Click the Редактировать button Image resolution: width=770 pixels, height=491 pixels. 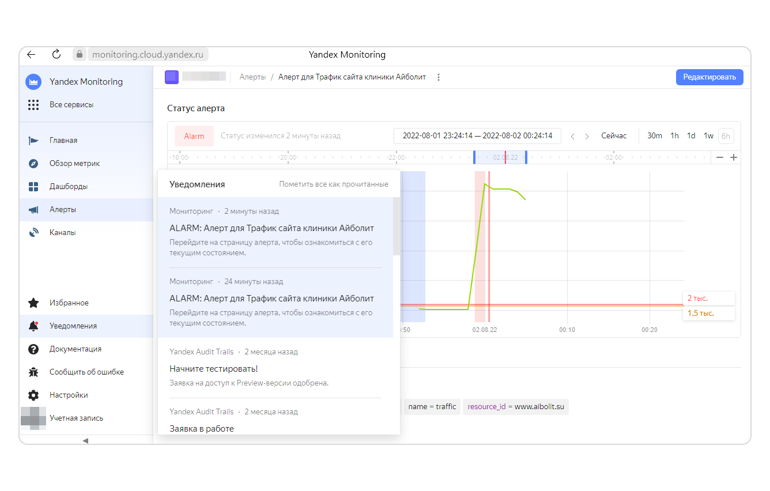point(709,77)
